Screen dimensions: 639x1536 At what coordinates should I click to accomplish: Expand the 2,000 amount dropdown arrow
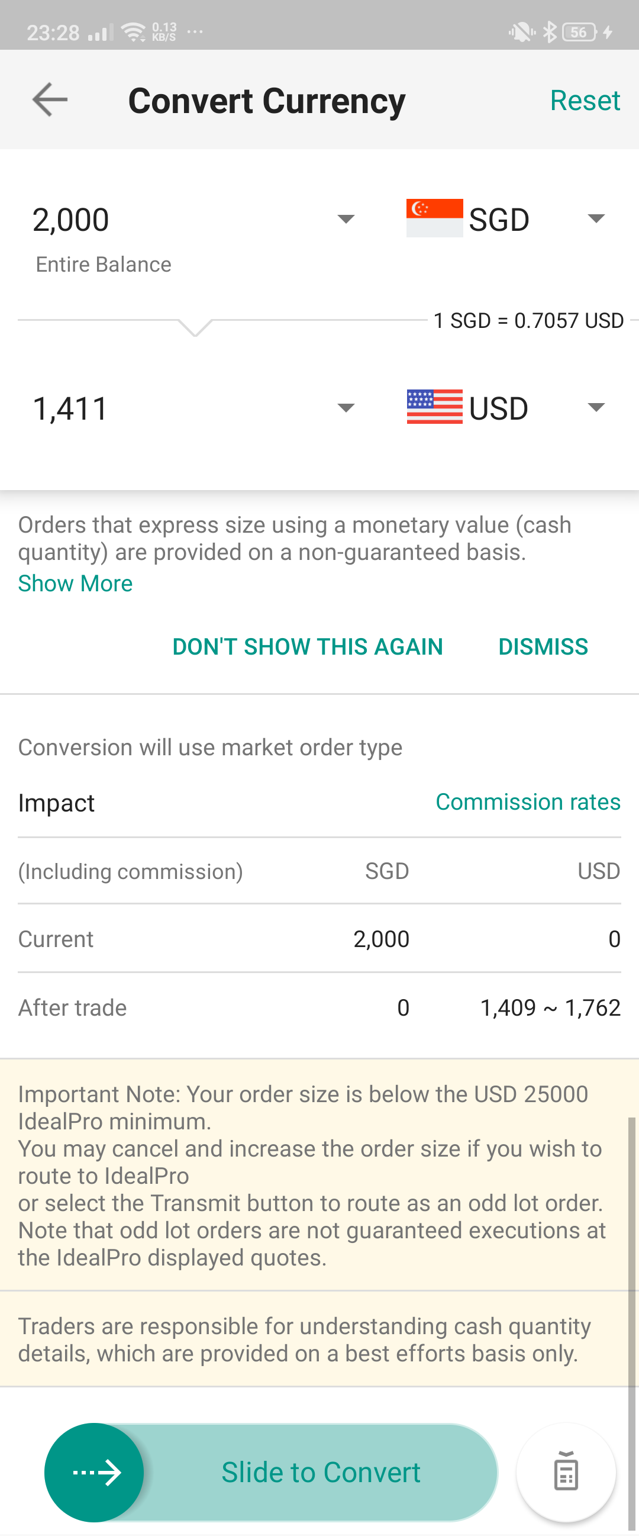[x=346, y=219]
